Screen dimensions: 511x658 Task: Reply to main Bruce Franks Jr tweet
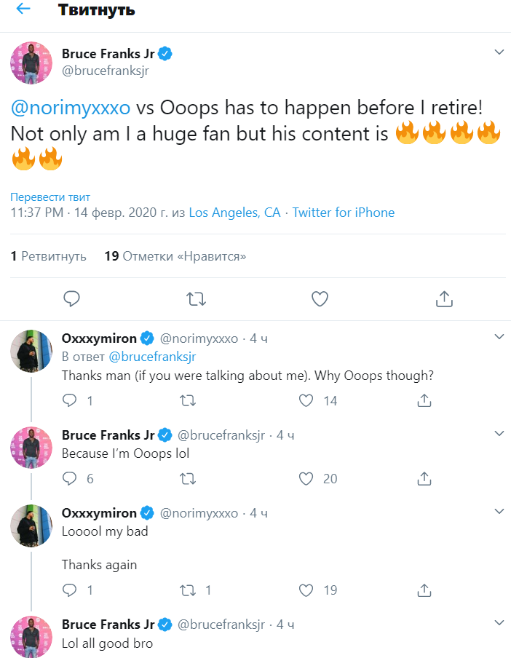(71, 298)
